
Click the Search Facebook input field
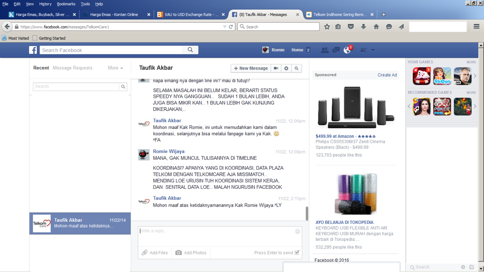coord(111,50)
